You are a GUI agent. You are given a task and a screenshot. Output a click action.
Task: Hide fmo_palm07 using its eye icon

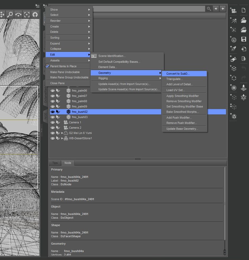pyautogui.click(x=53, y=96)
